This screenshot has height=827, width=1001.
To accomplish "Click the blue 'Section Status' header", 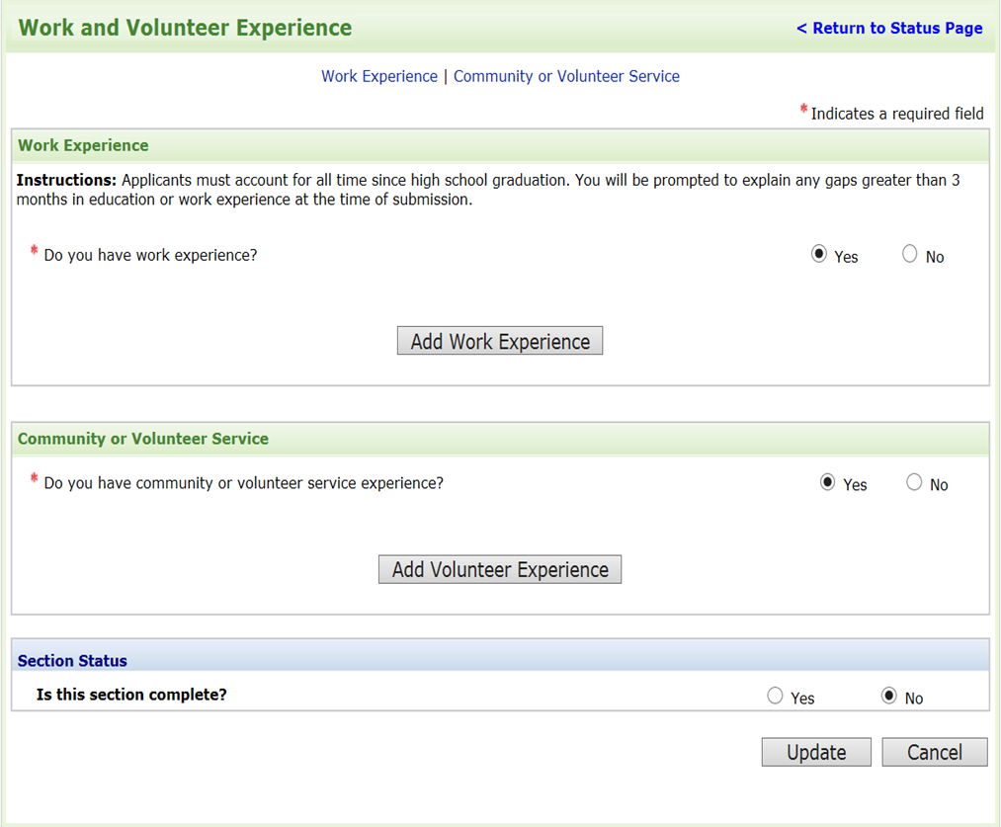I will [x=72, y=661].
